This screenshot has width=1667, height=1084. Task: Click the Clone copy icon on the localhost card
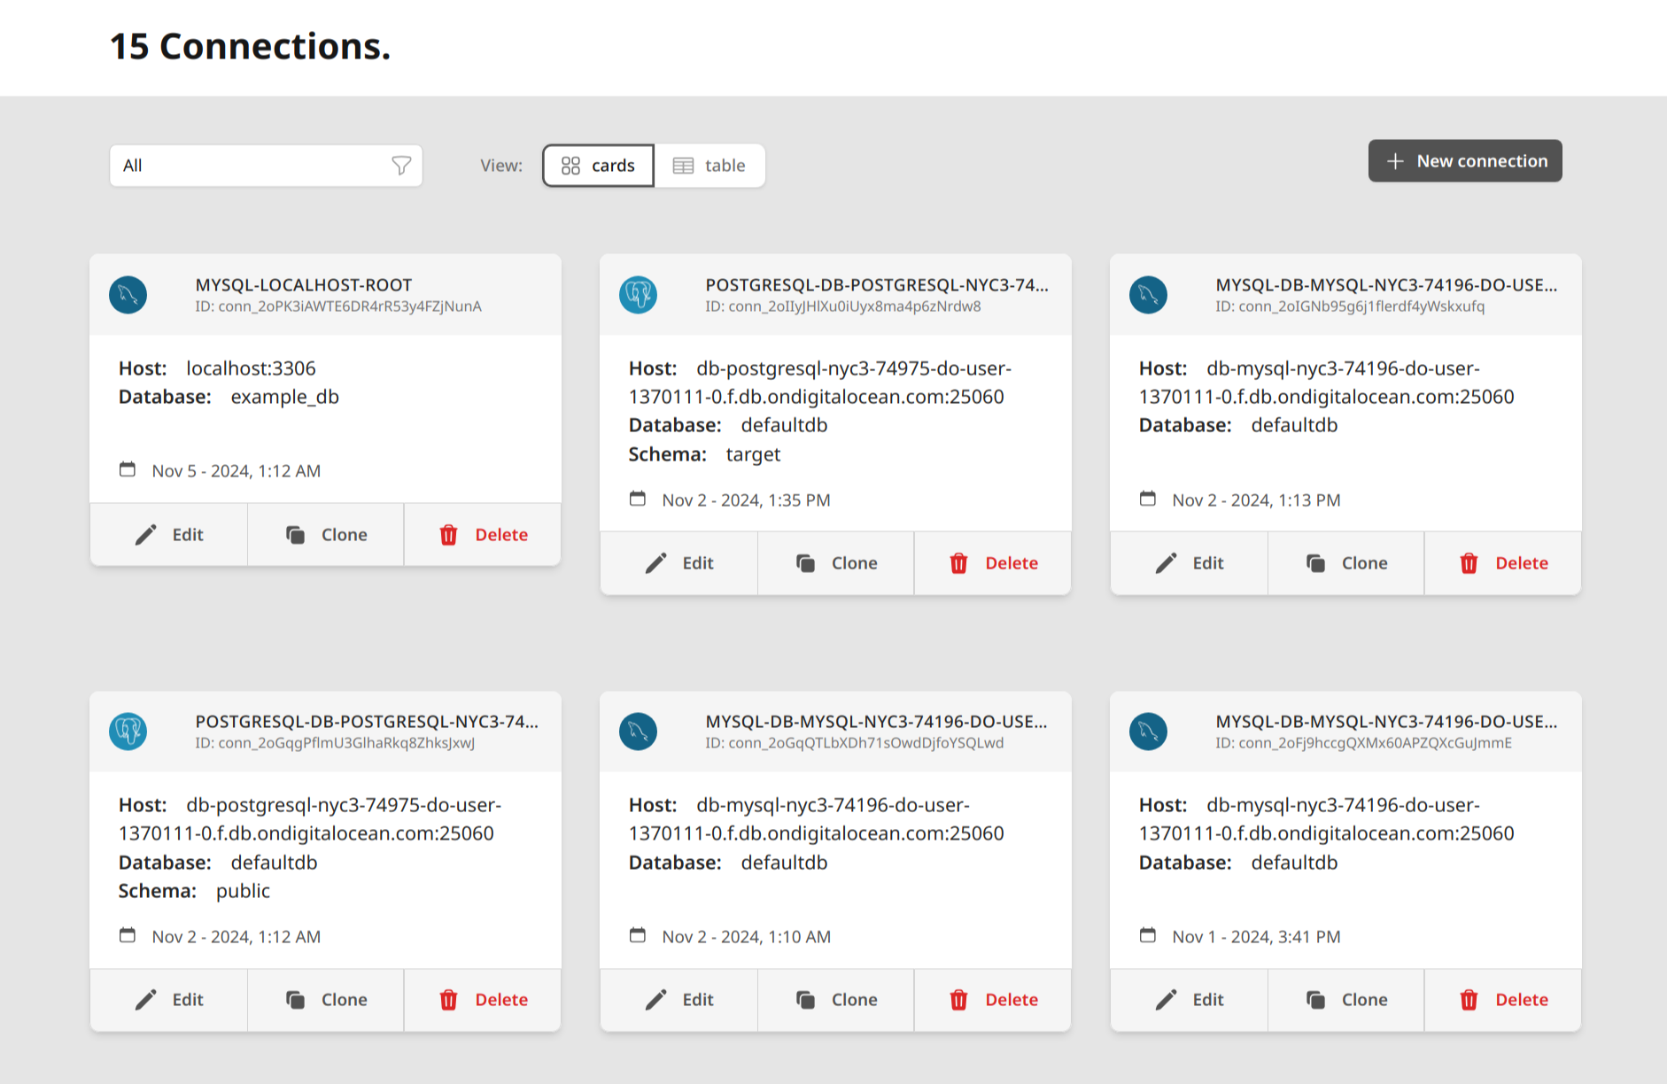pos(296,534)
